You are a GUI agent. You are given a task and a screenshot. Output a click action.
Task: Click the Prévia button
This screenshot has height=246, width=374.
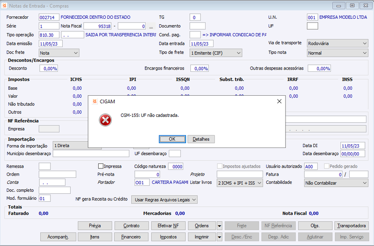(95, 226)
